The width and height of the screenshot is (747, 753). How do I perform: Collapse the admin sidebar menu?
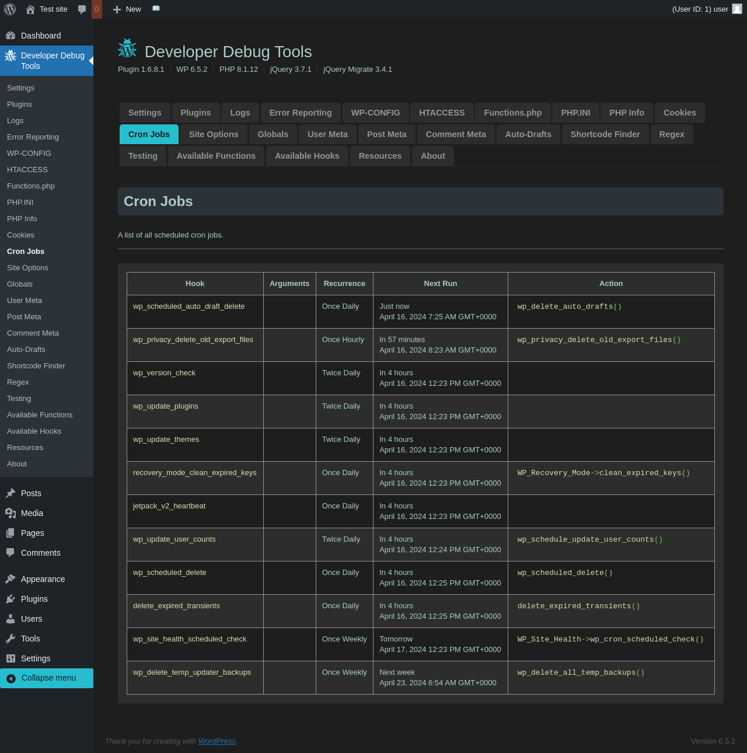[x=47, y=678]
